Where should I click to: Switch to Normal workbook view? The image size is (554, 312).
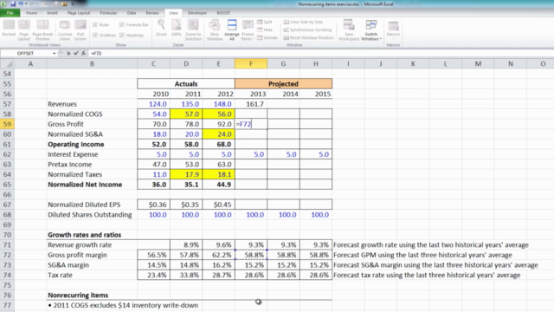(9, 29)
